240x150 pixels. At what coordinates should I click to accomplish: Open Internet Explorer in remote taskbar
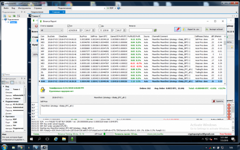click(55, 139)
